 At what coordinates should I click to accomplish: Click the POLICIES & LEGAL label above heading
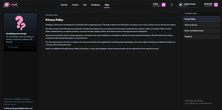pos(52,15)
